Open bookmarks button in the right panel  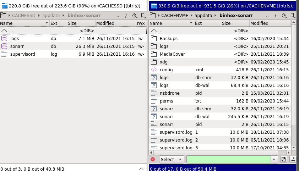point(293,15)
